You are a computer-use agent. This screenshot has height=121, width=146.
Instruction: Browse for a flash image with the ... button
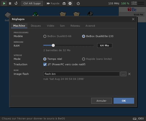123,74
